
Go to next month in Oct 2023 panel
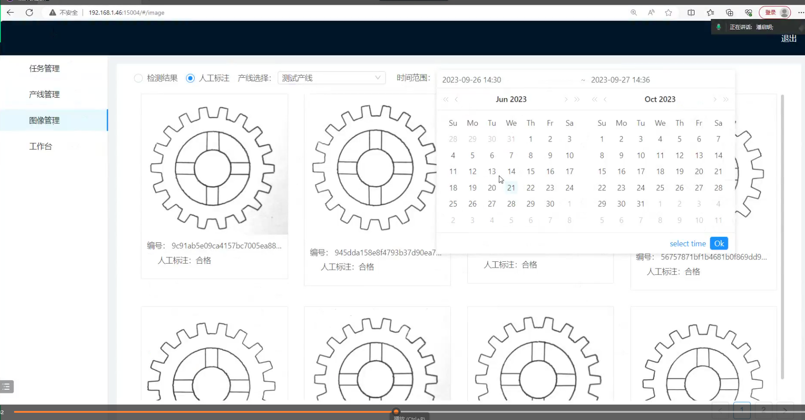coord(715,99)
